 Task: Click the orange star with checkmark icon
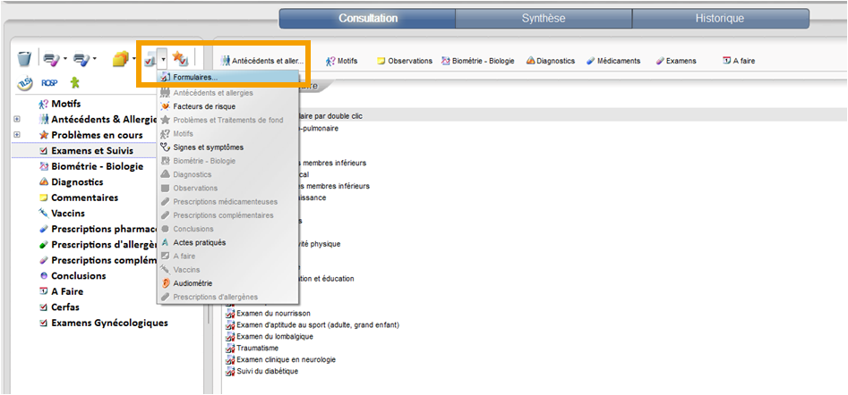click(180, 57)
